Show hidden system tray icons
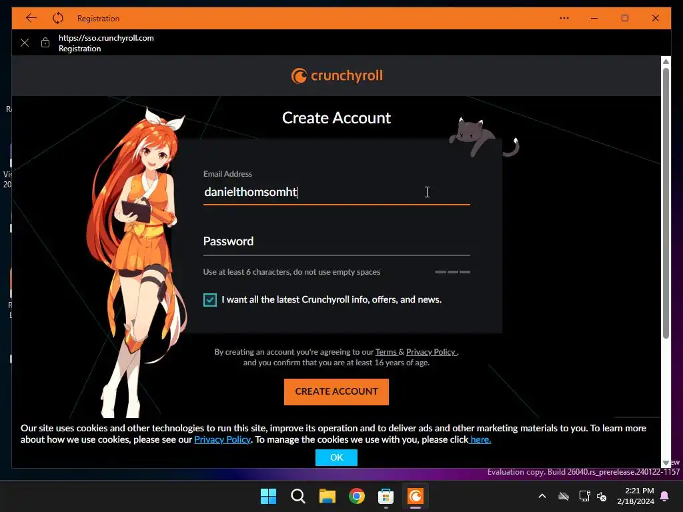683x512 pixels. click(542, 496)
